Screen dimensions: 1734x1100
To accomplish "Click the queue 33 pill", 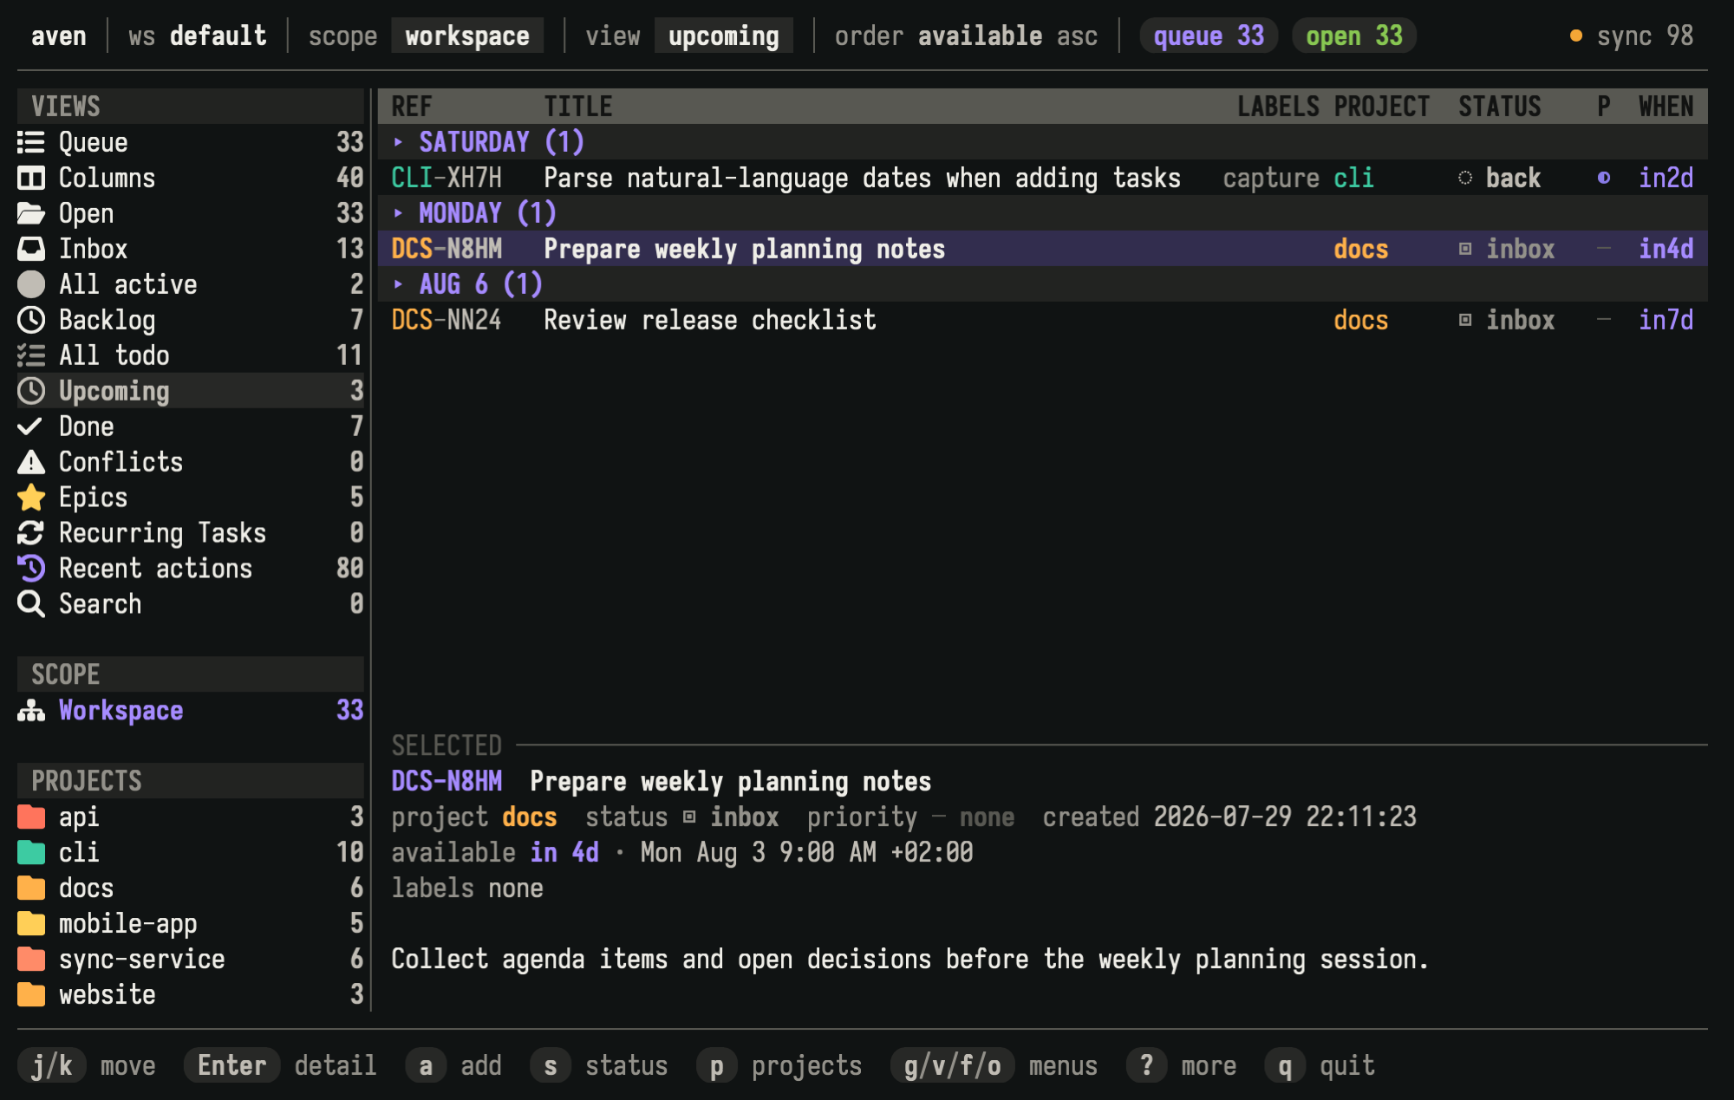I will click(1209, 36).
